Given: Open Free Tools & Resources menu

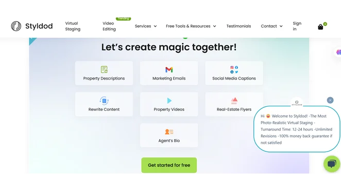Looking at the screenshot, I should tap(188, 26).
